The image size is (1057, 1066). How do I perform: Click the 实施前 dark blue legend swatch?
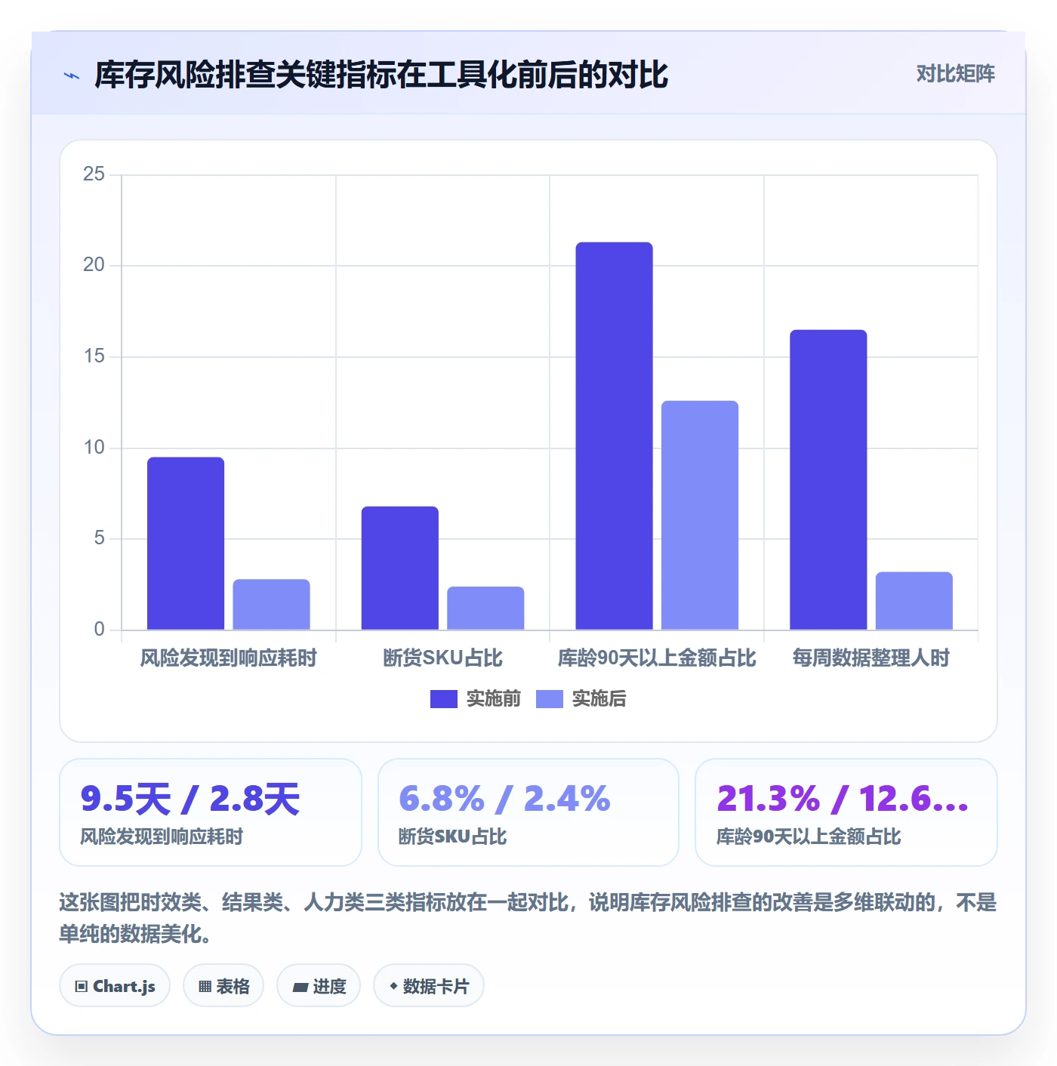point(444,699)
